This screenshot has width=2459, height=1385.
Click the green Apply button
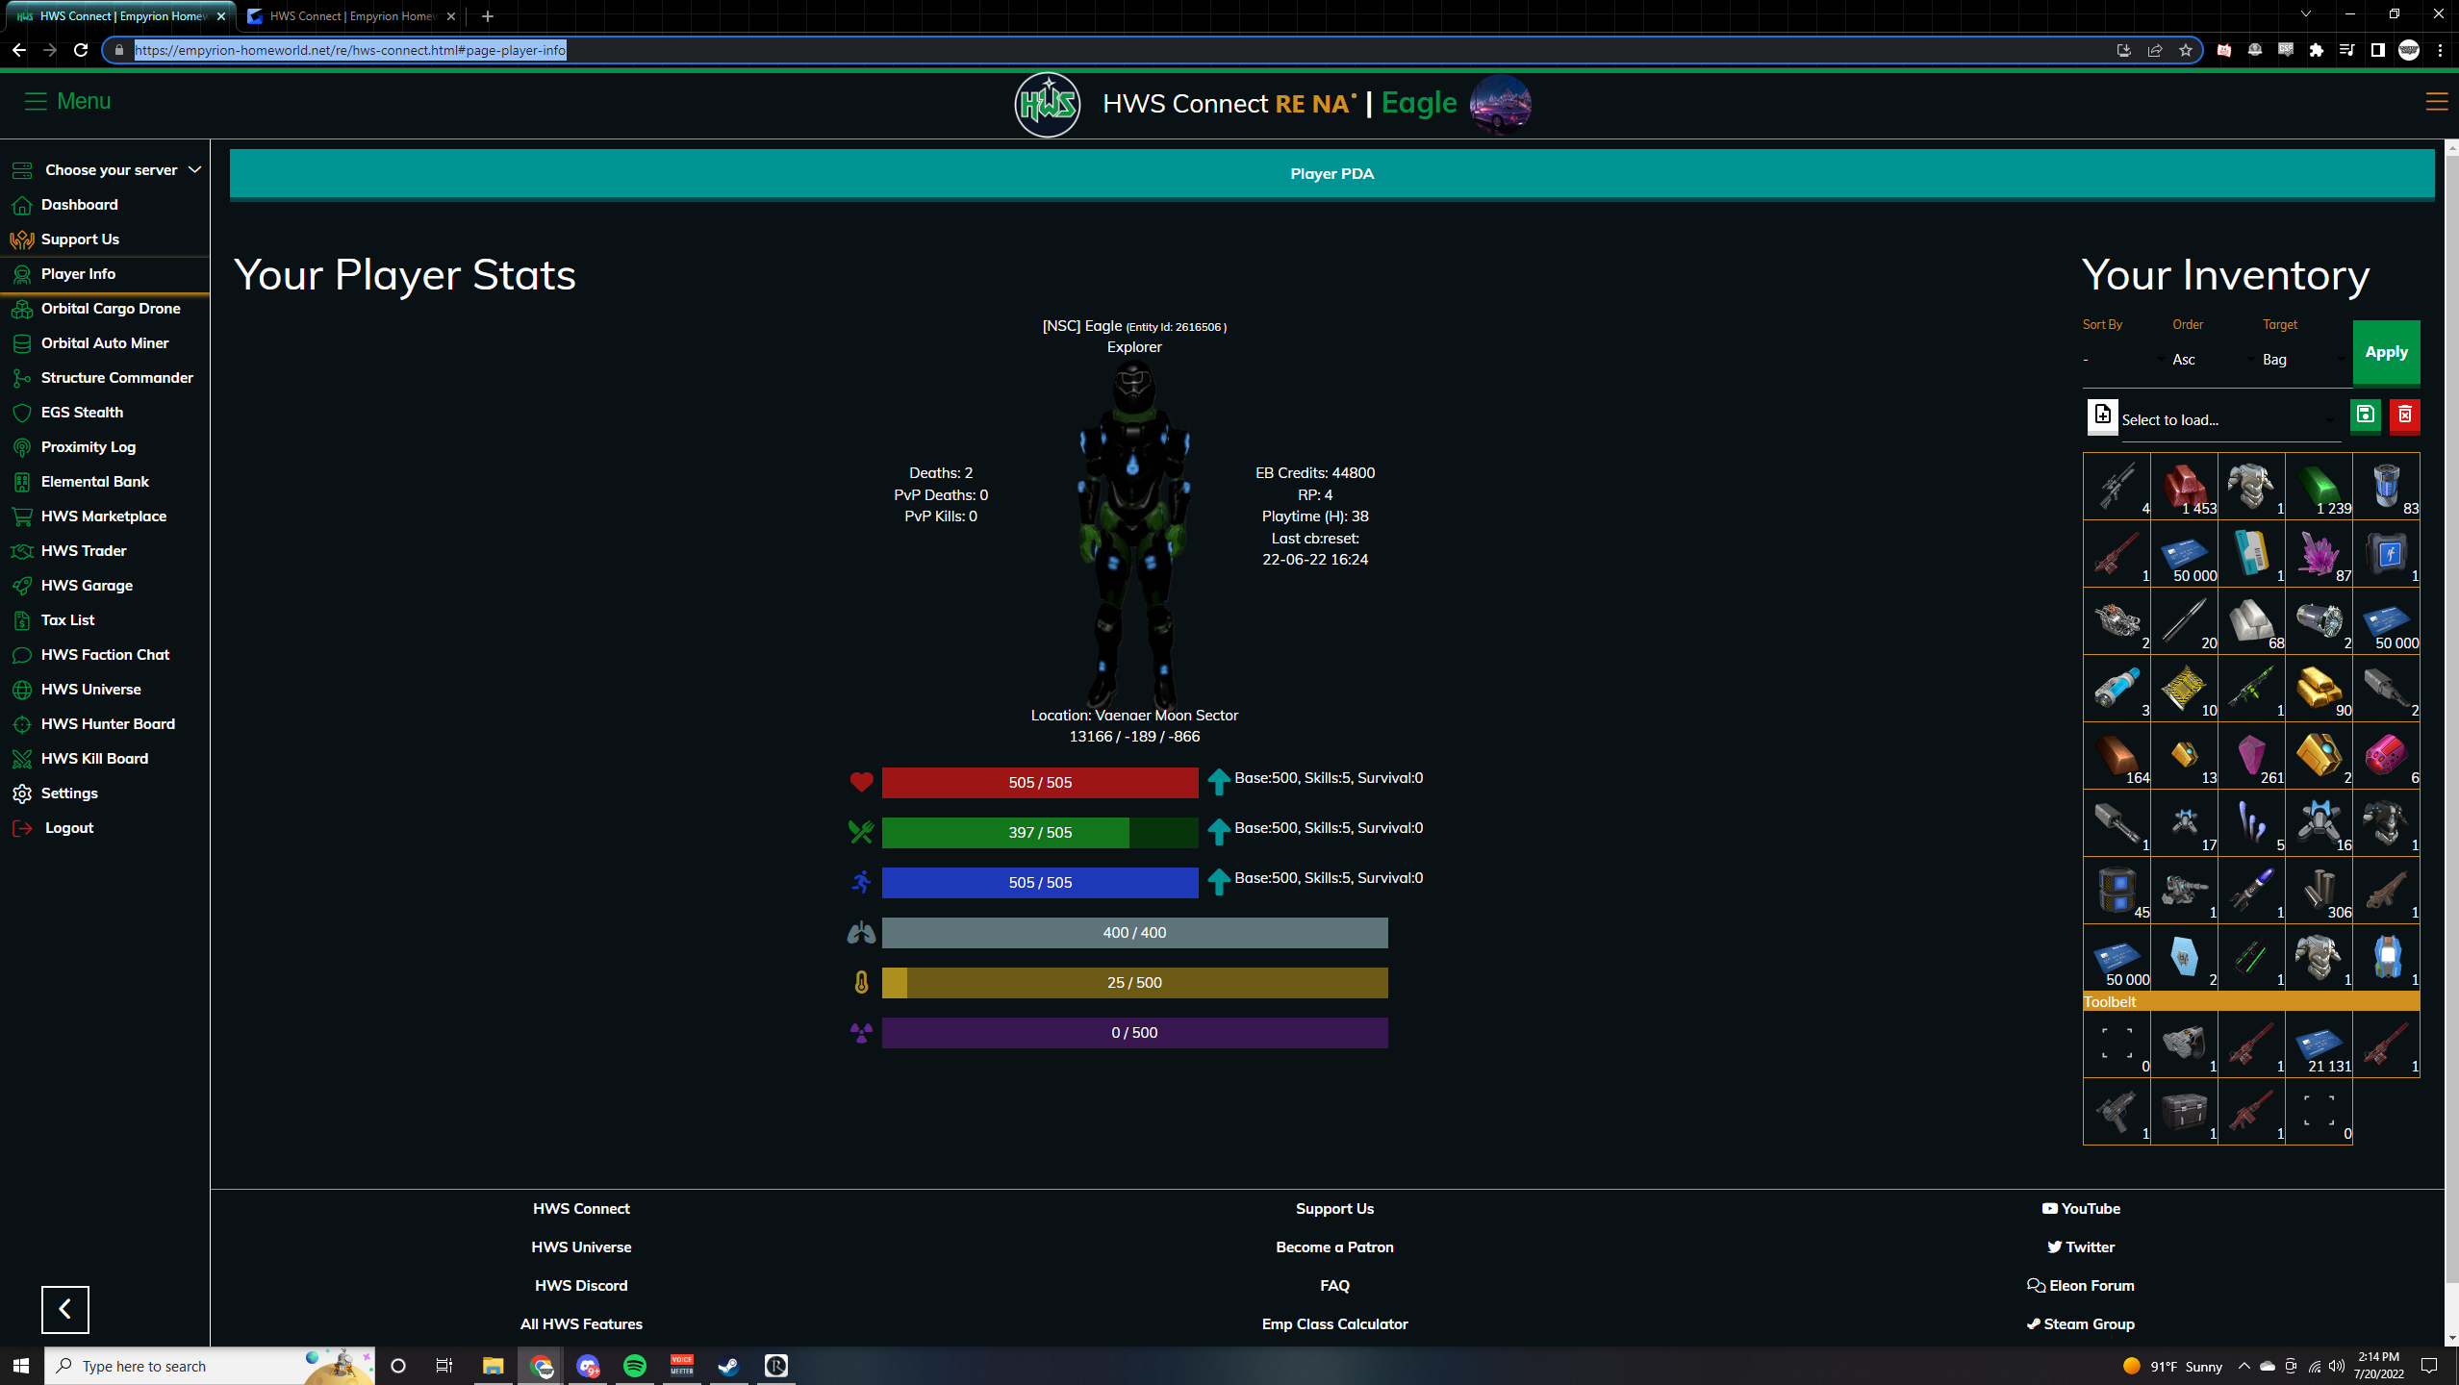pyautogui.click(x=2386, y=352)
